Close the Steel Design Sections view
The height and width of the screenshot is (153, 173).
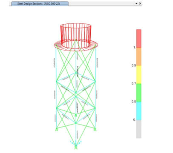[x=140, y=3]
